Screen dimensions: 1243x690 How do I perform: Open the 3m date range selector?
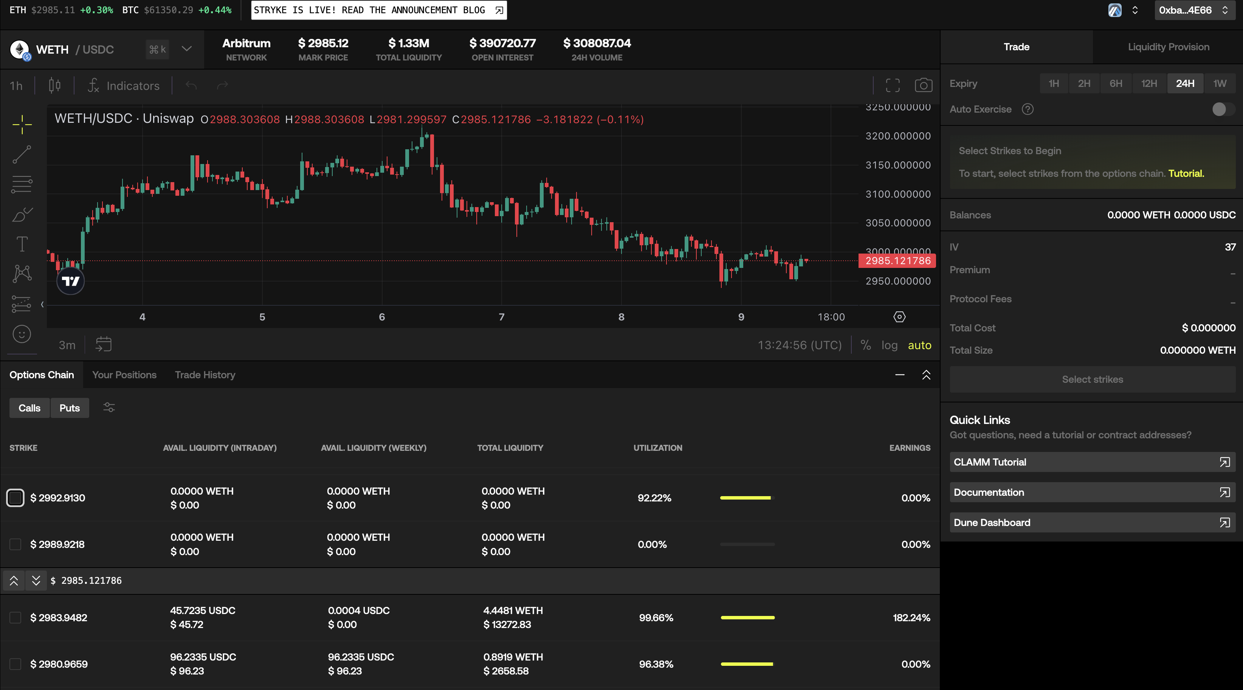67,345
